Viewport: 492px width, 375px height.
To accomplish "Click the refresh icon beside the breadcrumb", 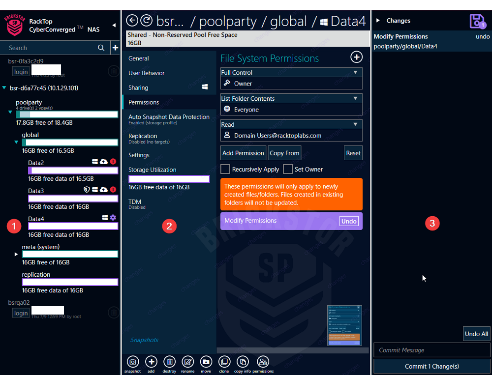I will [x=146, y=21].
